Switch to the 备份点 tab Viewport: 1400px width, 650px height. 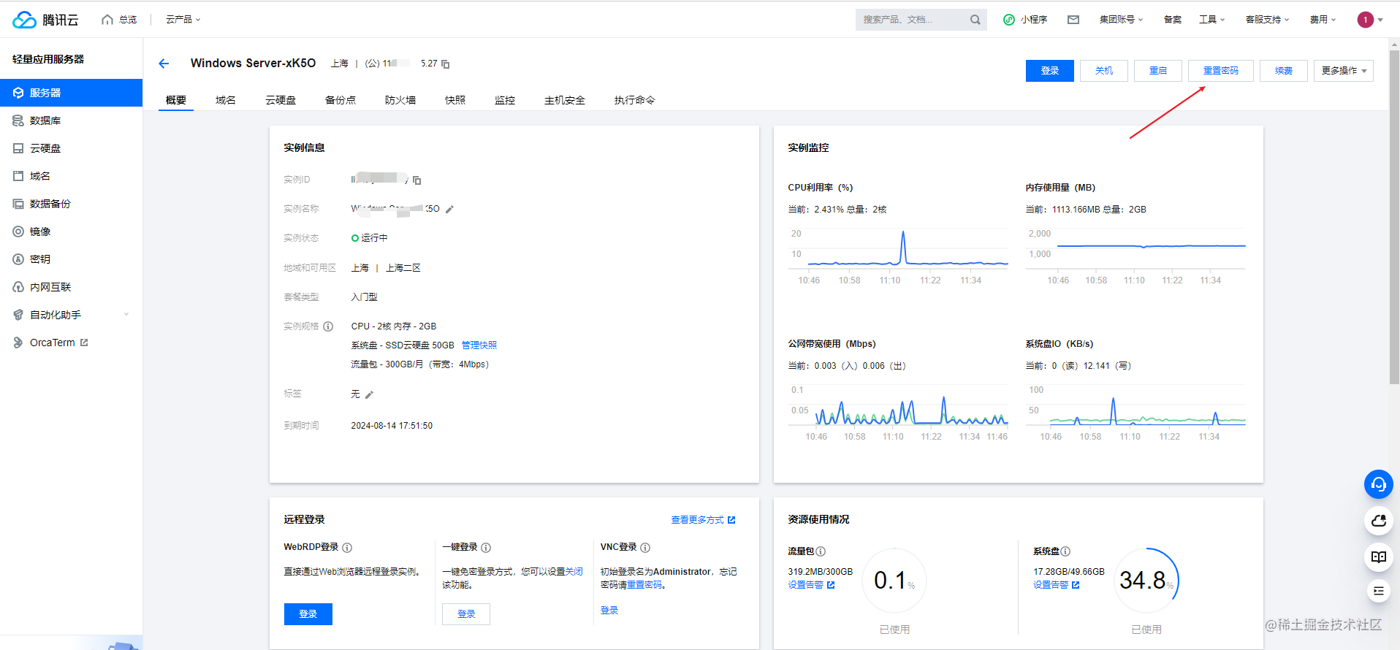pos(341,100)
